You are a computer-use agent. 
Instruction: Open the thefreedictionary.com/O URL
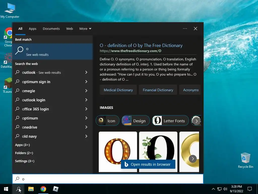[130, 51]
